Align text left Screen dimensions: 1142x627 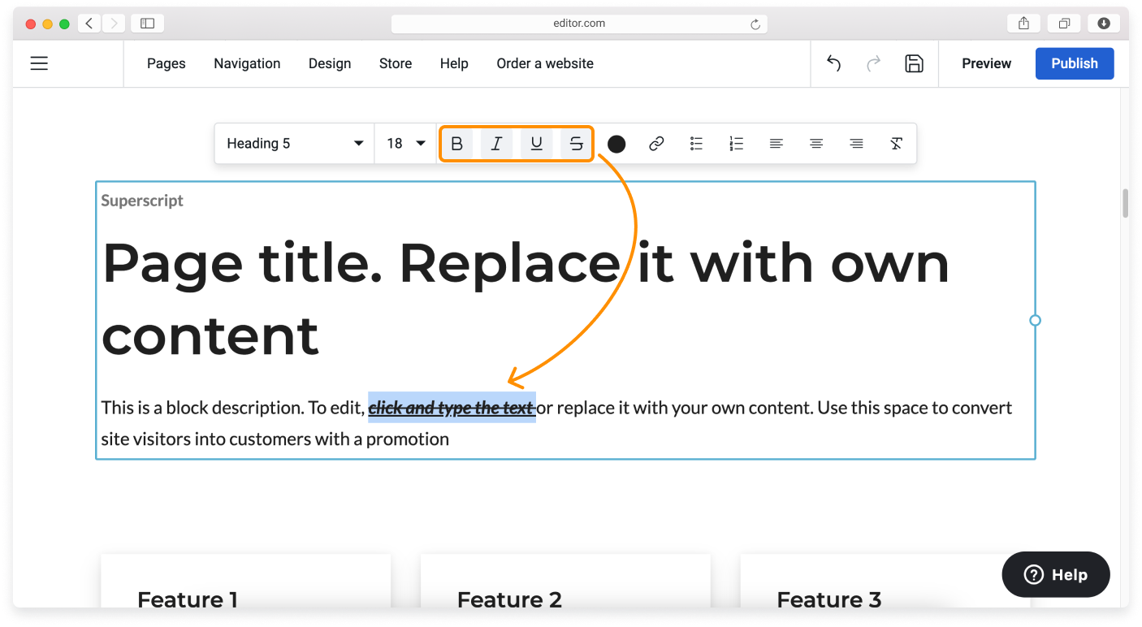pyautogui.click(x=776, y=144)
